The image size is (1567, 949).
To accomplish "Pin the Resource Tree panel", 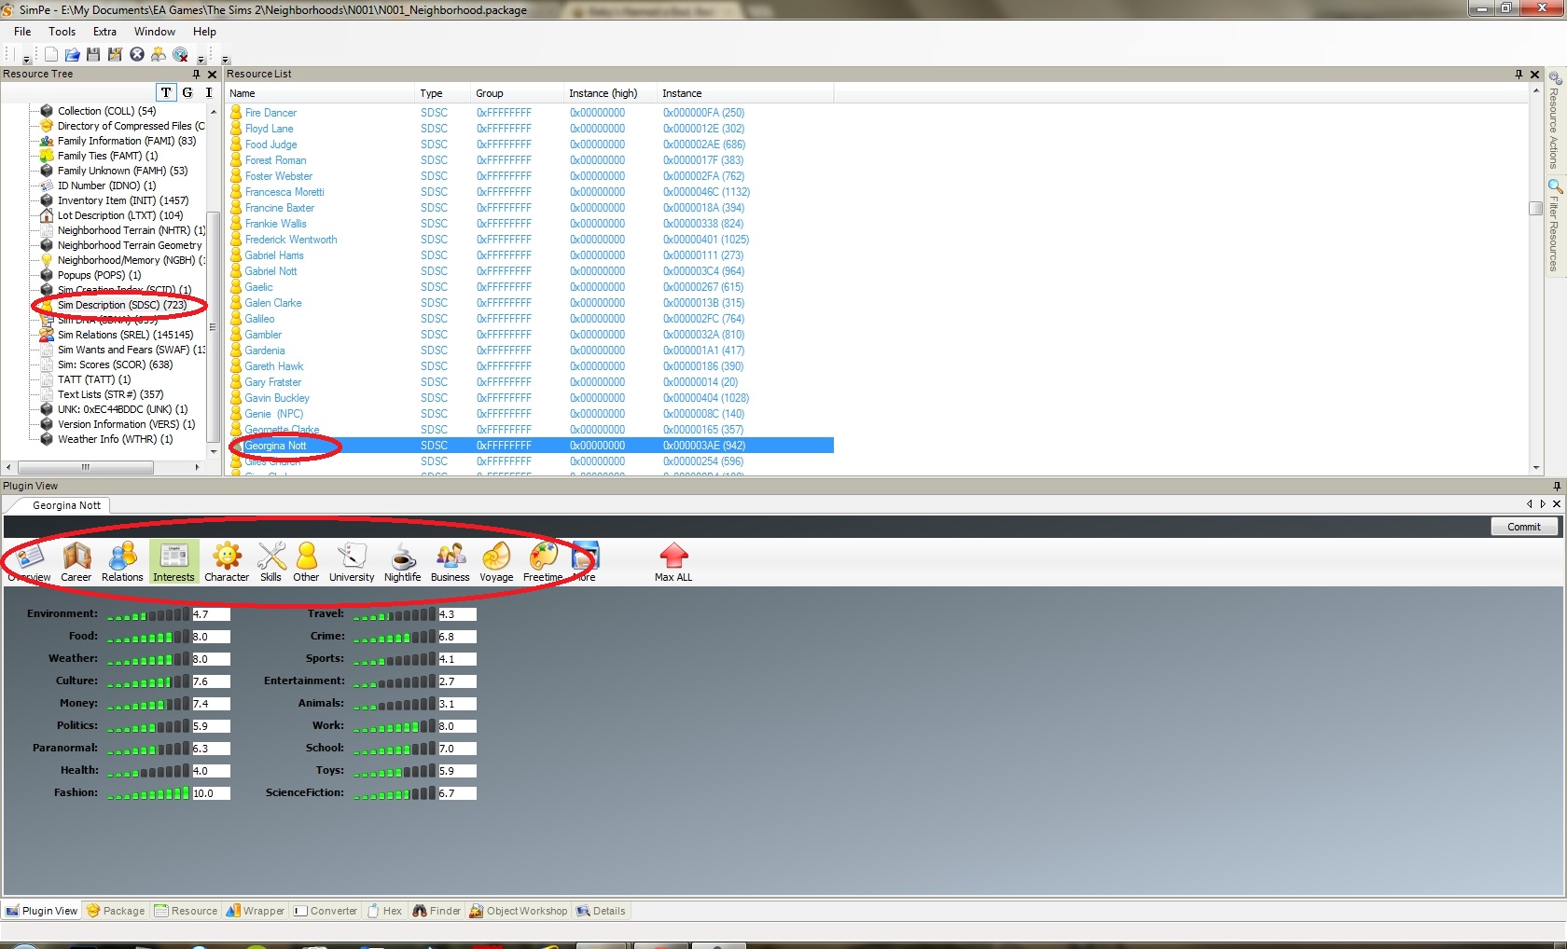I will (x=196, y=74).
